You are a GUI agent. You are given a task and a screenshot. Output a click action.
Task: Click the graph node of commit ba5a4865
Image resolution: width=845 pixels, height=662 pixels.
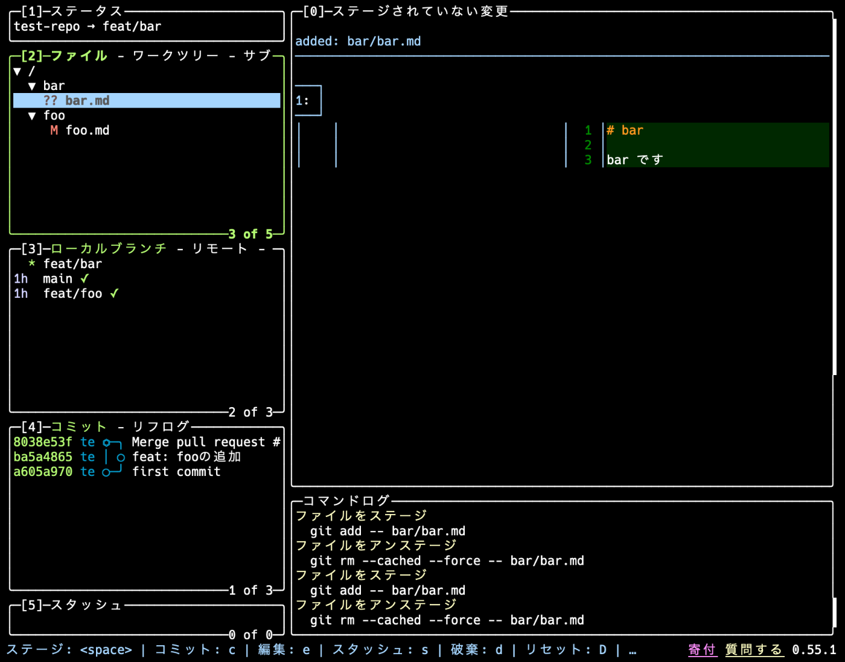click(121, 458)
